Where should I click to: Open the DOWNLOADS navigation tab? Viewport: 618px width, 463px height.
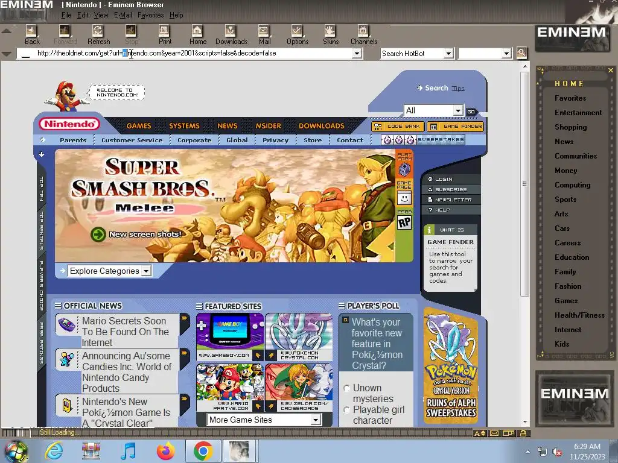click(321, 126)
